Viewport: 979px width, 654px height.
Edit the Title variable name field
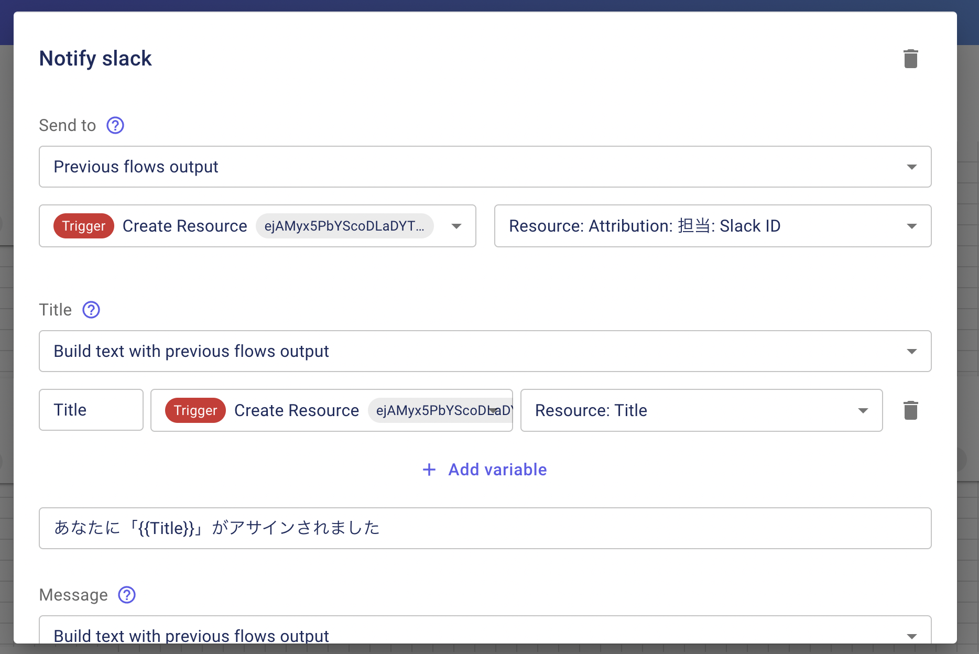[91, 410]
